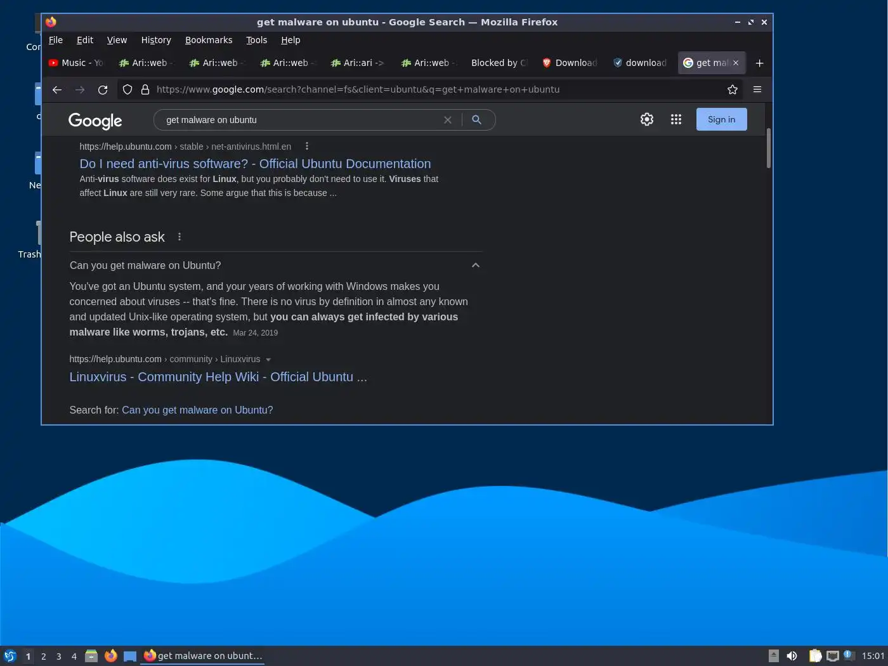Reload the page with refresh icon
The width and height of the screenshot is (888, 666).
coord(103,89)
